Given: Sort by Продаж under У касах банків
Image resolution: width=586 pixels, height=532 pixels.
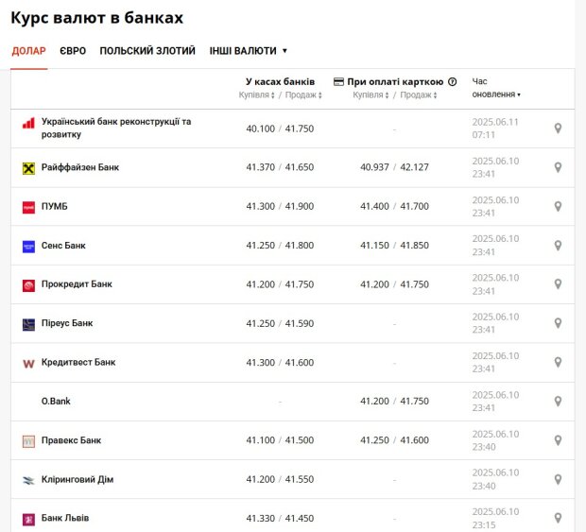Looking at the screenshot, I should [x=303, y=94].
